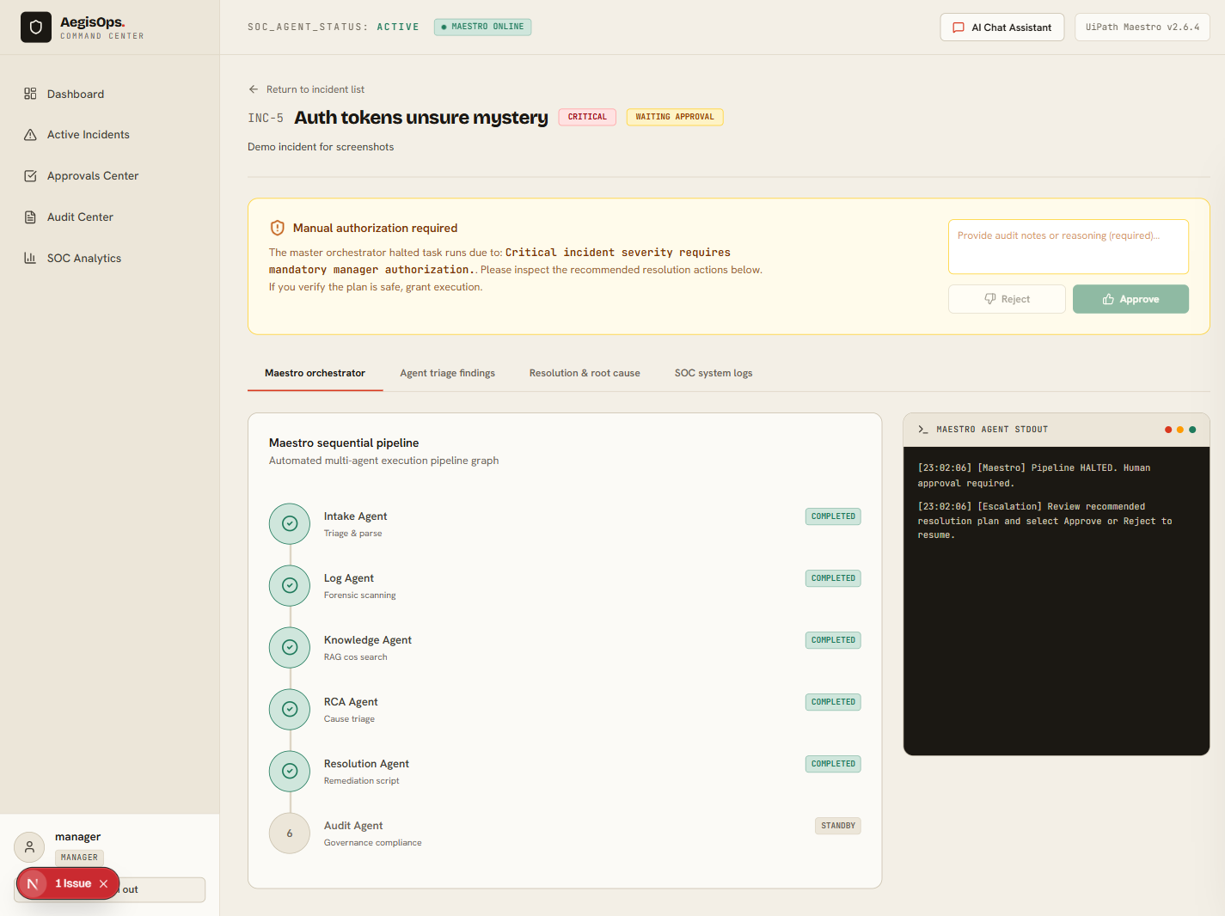Click the SOC_AGENT_STATUS: ACTIVE header text

pyautogui.click(x=334, y=27)
